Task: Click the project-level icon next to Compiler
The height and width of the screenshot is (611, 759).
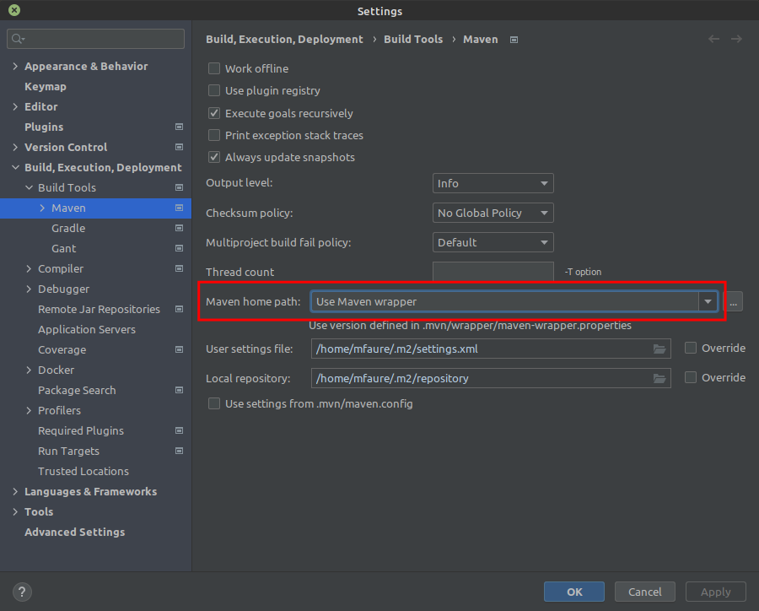Action: click(179, 268)
